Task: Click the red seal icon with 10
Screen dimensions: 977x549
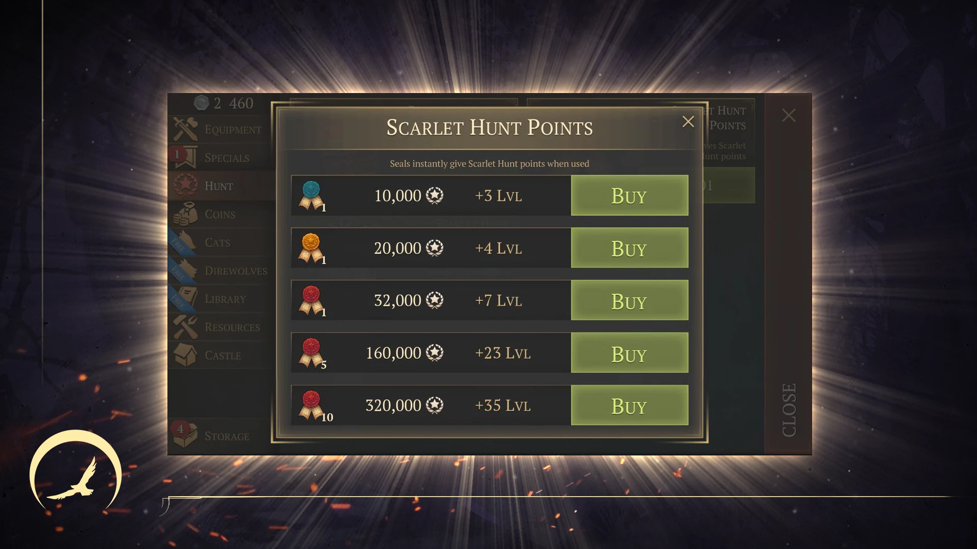Action: (312, 406)
